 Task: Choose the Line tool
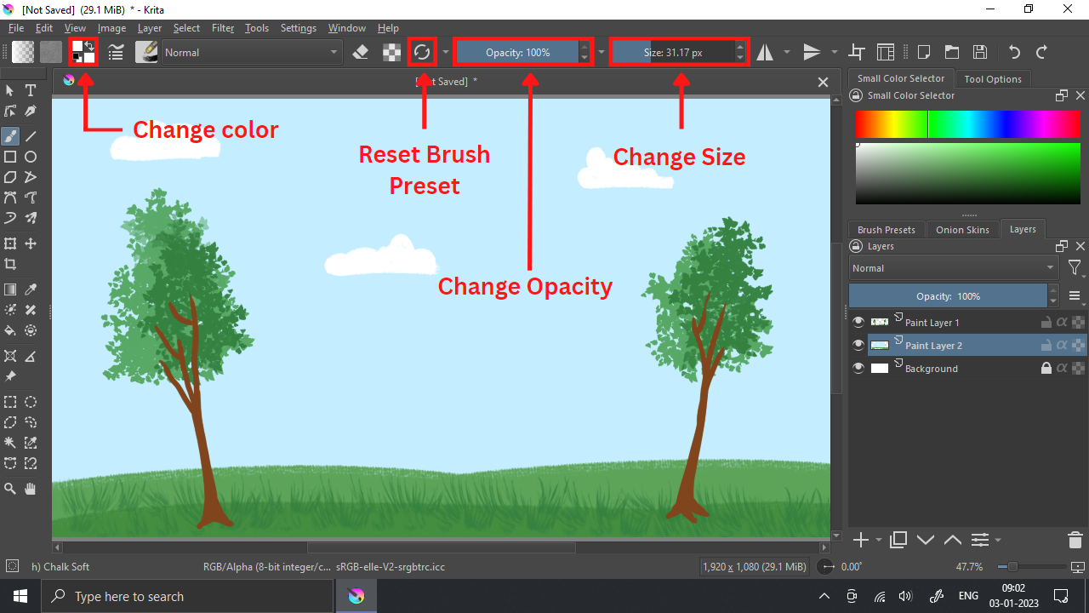(x=31, y=136)
